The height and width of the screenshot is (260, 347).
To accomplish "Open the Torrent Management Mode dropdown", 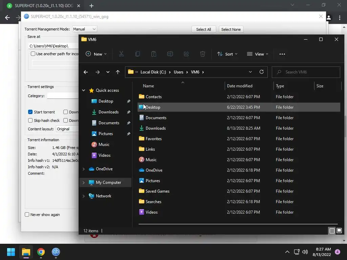I will 84,29.
